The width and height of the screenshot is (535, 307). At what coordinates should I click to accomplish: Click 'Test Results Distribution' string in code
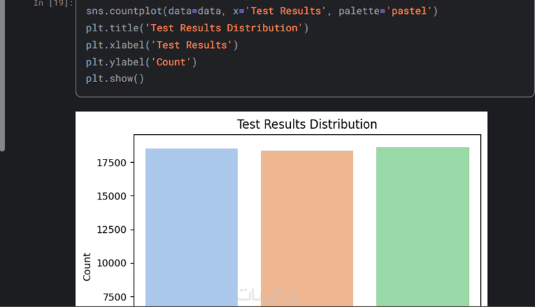[225, 28]
